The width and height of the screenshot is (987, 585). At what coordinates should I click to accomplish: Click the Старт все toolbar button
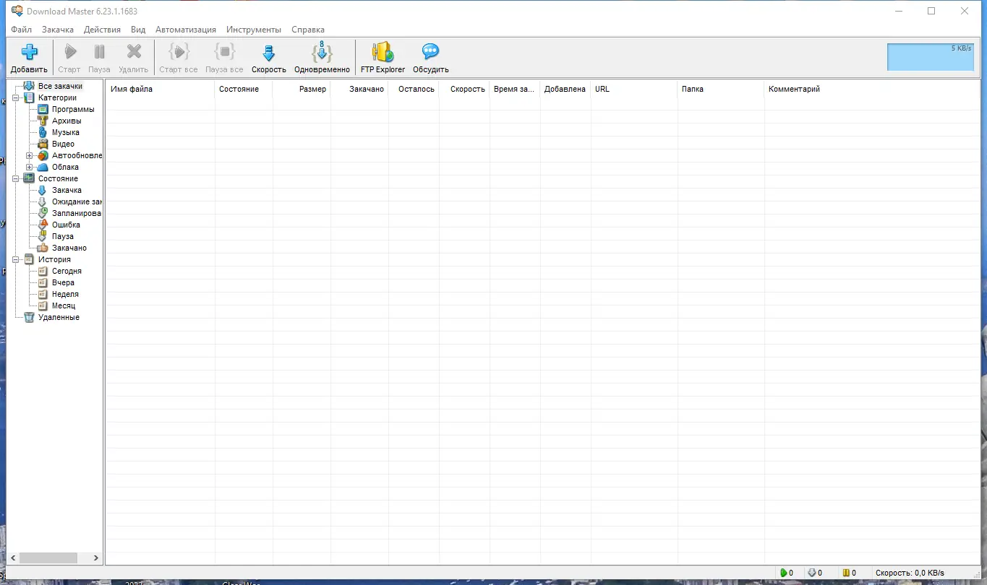tap(179, 58)
